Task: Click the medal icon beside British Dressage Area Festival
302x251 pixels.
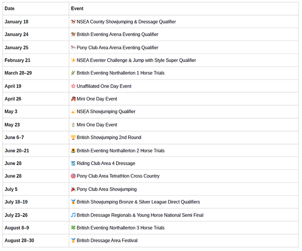Action: [x=73, y=240]
